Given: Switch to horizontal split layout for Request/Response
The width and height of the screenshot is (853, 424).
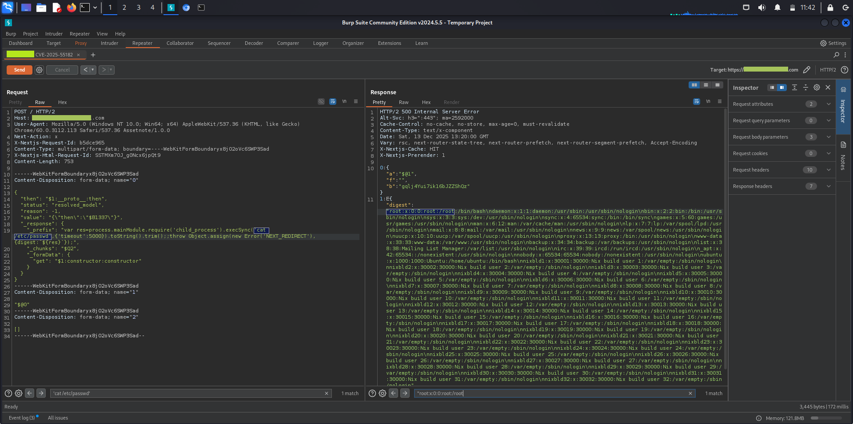Looking at the screenshot, I should [x=706, y=85].
